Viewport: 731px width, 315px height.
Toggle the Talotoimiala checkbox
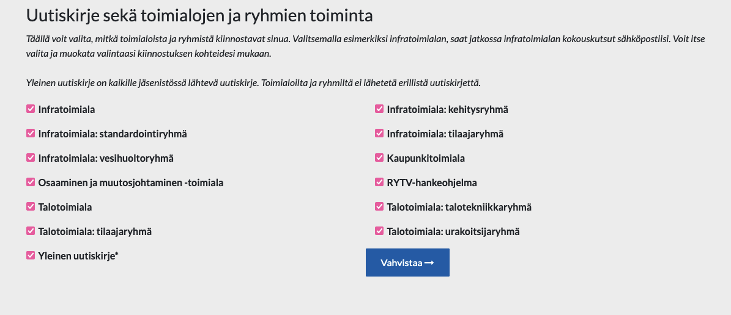(x=31, y=207)
